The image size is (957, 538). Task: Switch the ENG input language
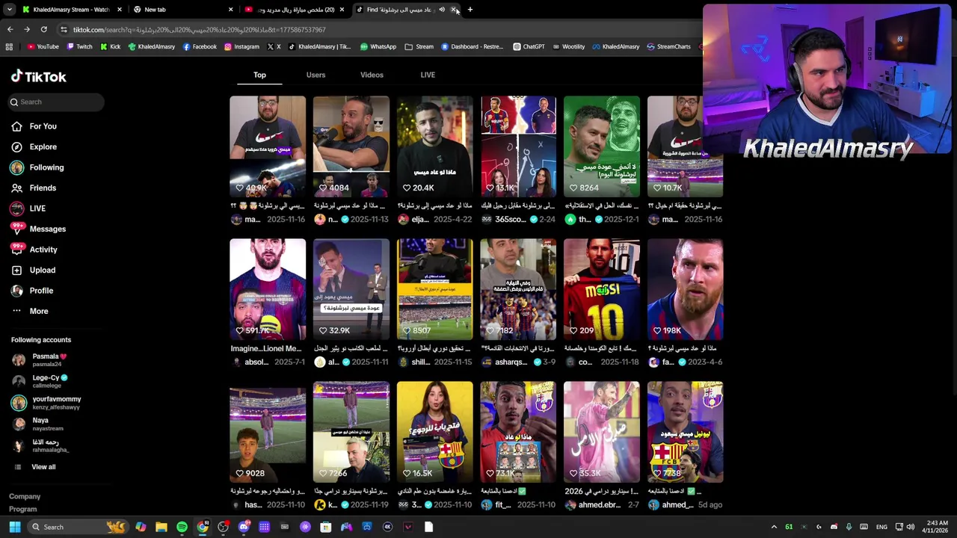pyautogui.click(x=882, y=527)
